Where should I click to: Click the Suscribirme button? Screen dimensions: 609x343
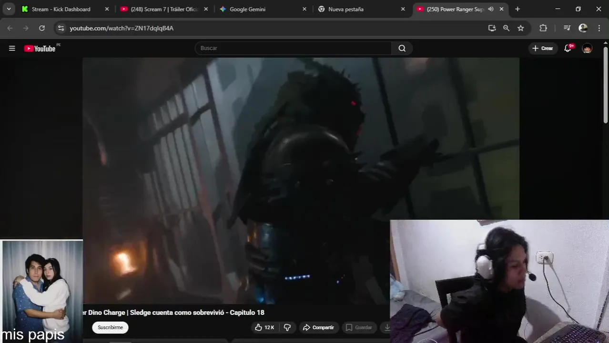(x=111, y=327)
